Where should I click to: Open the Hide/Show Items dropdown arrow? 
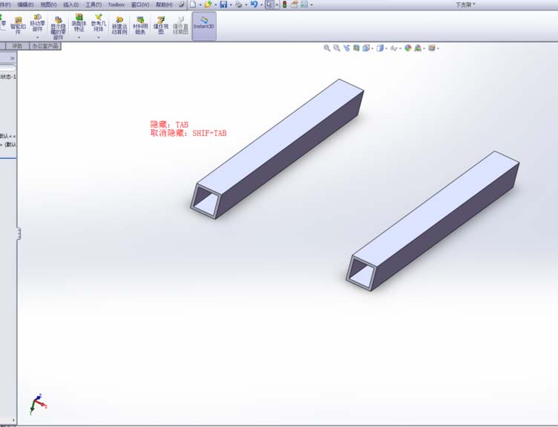(400, 48)
